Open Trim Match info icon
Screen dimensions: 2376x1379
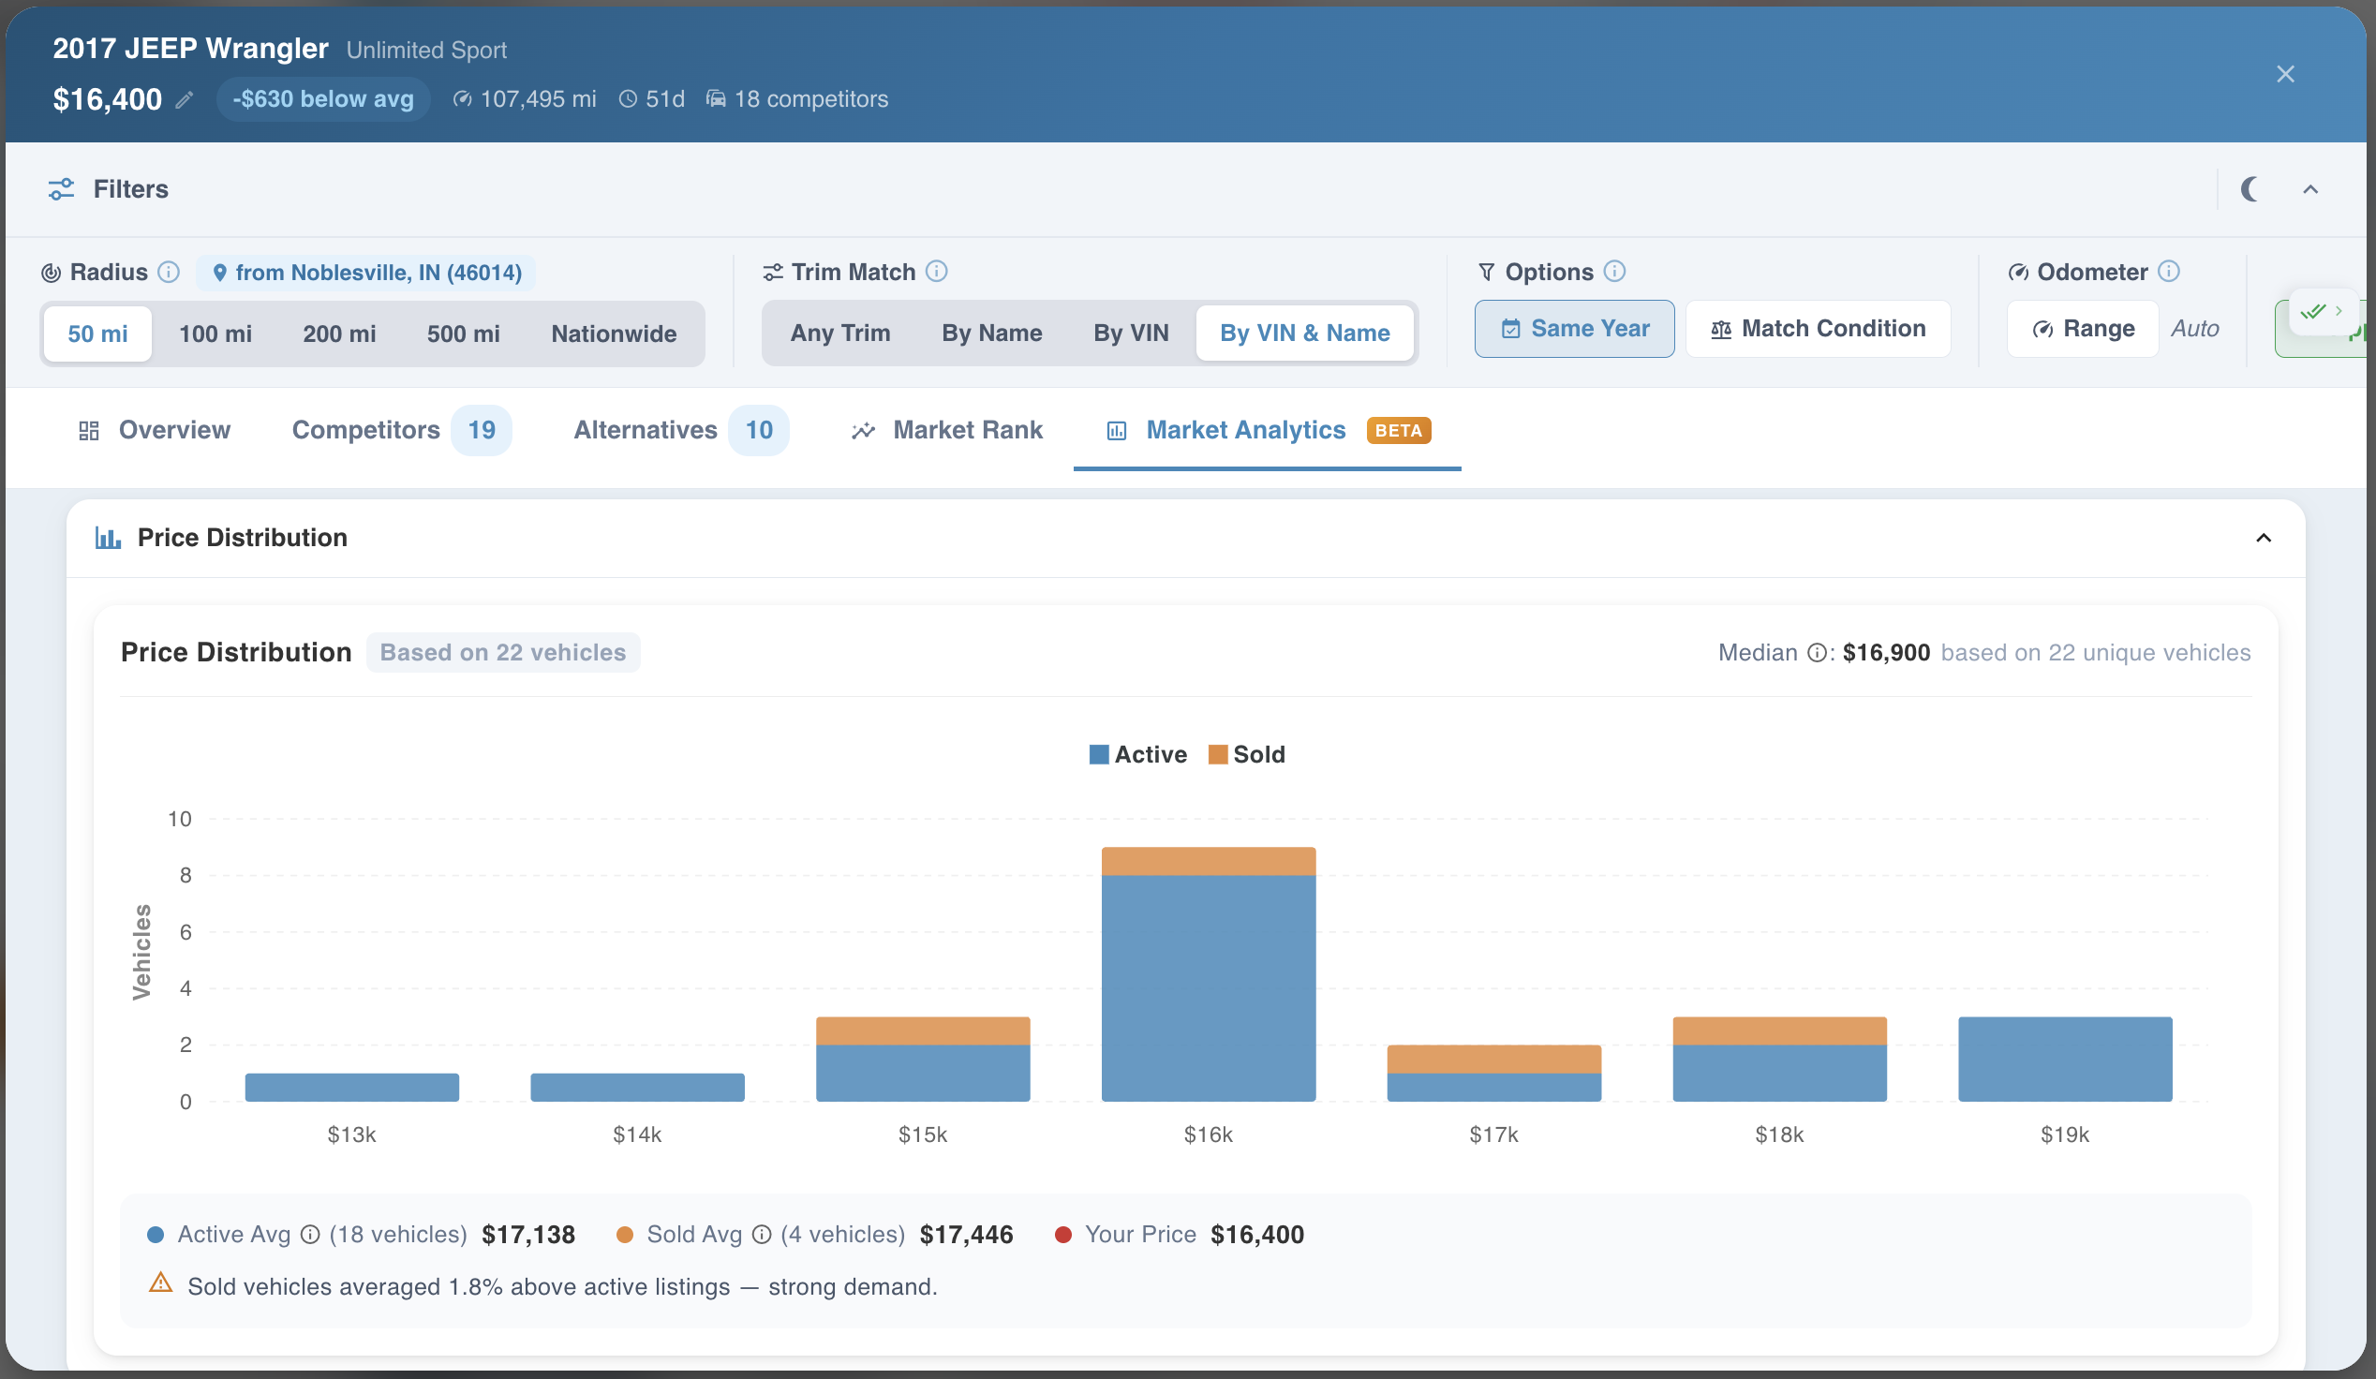point(936,272)
